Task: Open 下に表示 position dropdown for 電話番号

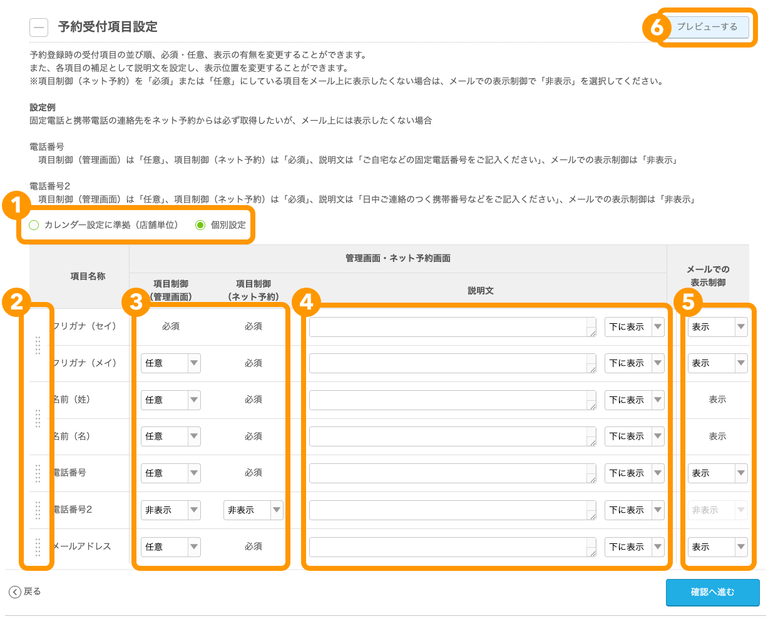Action: (x=634, y=473)
